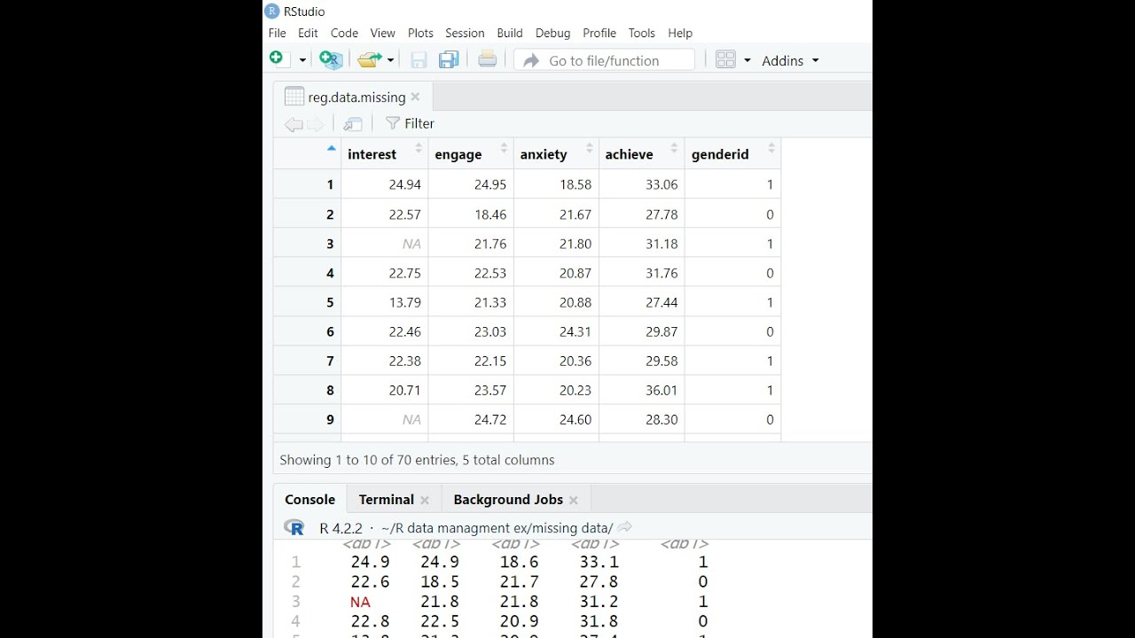Screen dimensions: 1135x638
Task: Click the Filter button
Action: coord(410,124)
